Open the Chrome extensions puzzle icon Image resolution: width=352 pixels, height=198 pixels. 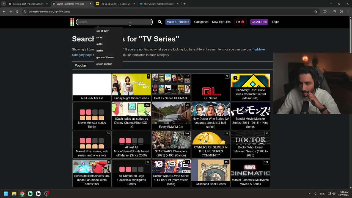[325, 12]
